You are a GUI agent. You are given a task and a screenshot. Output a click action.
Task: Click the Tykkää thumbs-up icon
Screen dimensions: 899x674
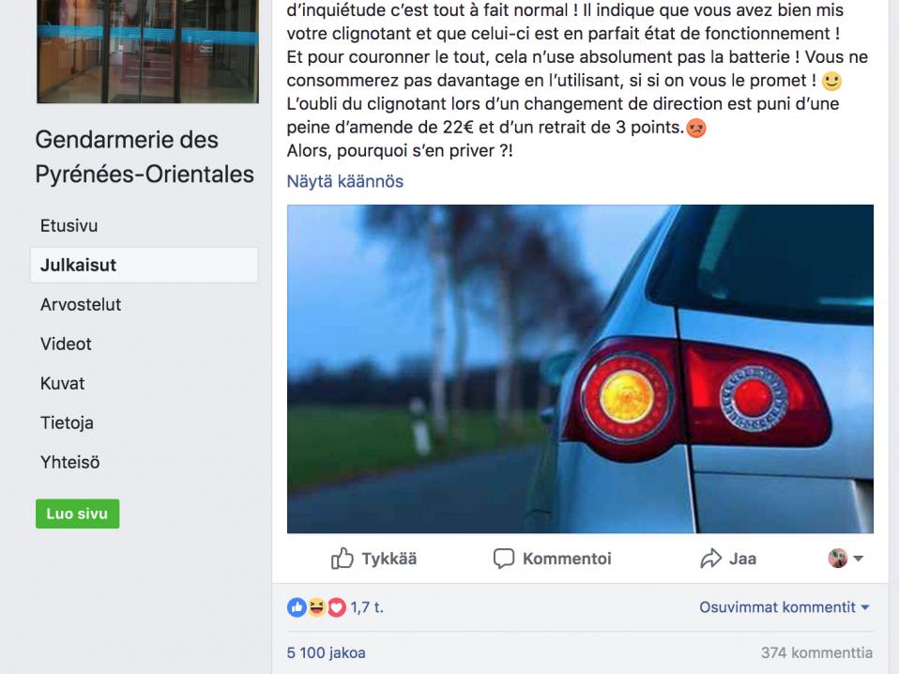(x=343, y=559)
